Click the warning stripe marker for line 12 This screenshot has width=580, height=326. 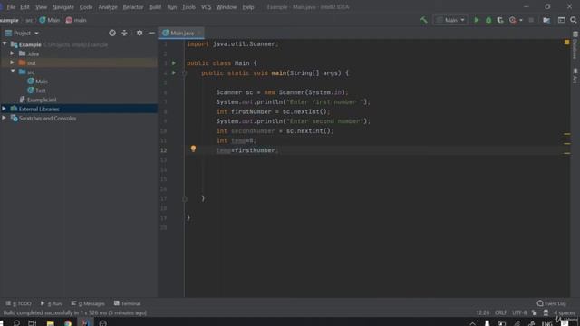(566, 153)
